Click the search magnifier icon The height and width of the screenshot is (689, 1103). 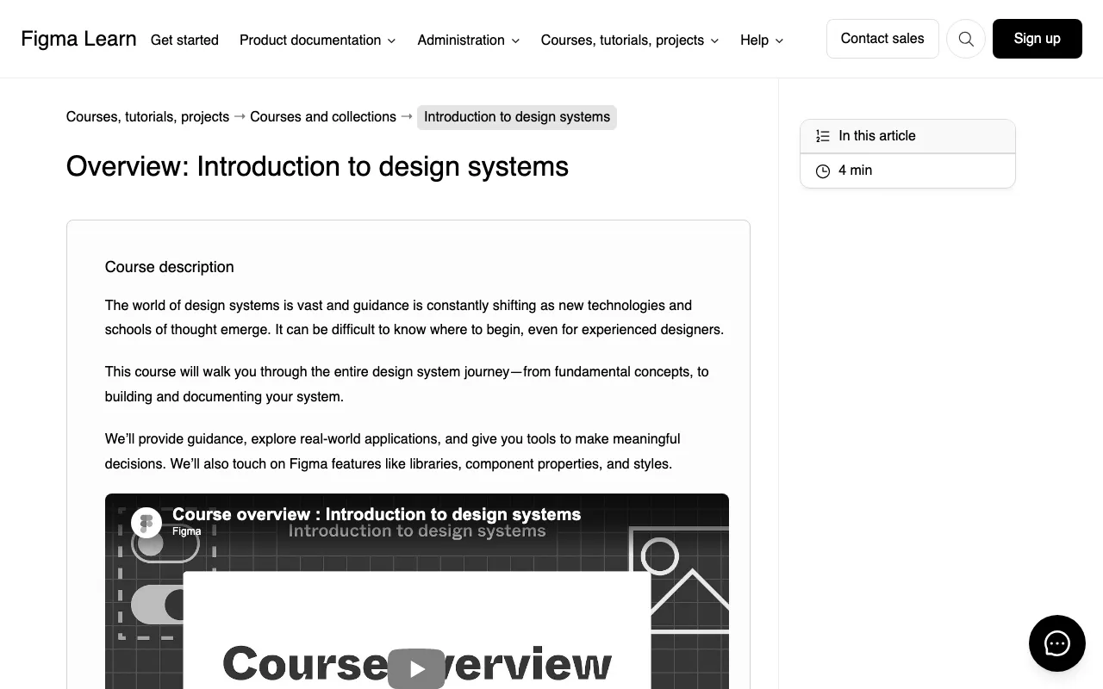click(966, 39)
